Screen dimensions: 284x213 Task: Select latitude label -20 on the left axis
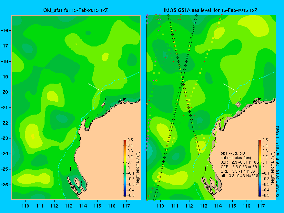point(5,92)
